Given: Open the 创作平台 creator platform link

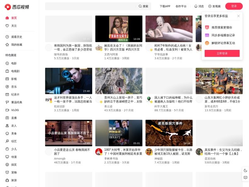Looking at the screenshot, I should [x=181, y=6].
